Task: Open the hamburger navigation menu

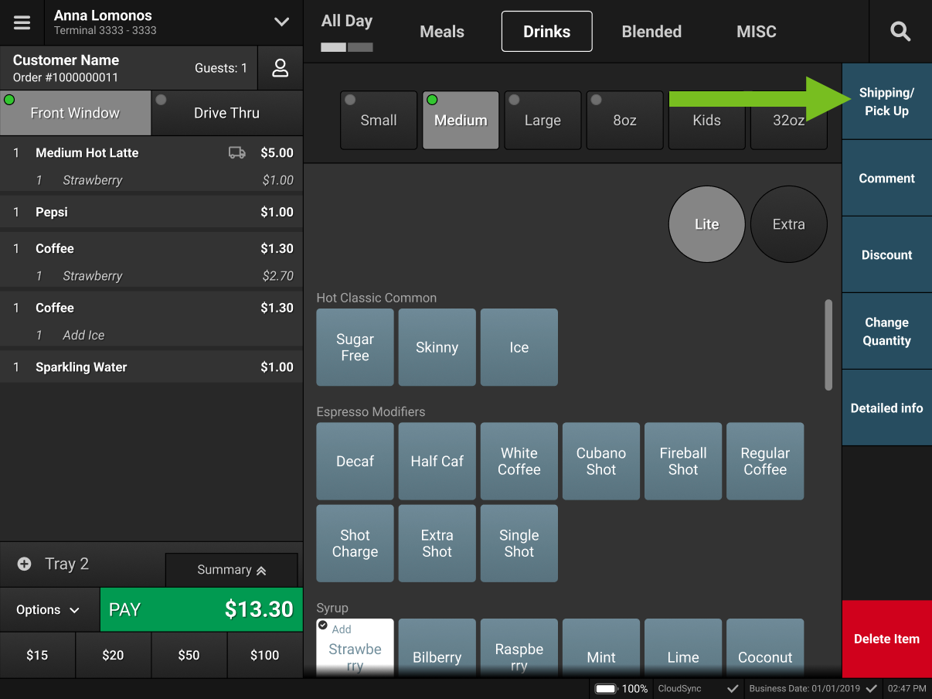Action: 22,22
